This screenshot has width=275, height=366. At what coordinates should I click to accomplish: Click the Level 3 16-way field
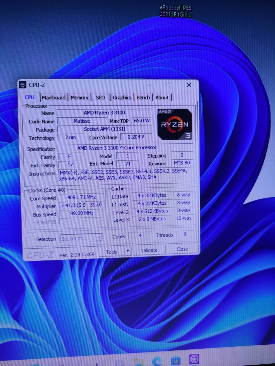tap(184, 218)
